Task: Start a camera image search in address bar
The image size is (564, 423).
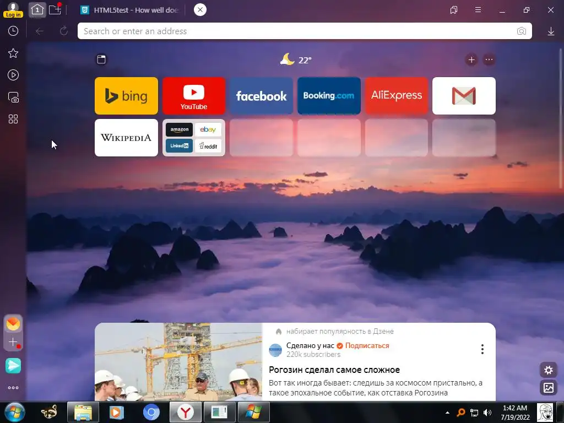Action: point(521,31)
